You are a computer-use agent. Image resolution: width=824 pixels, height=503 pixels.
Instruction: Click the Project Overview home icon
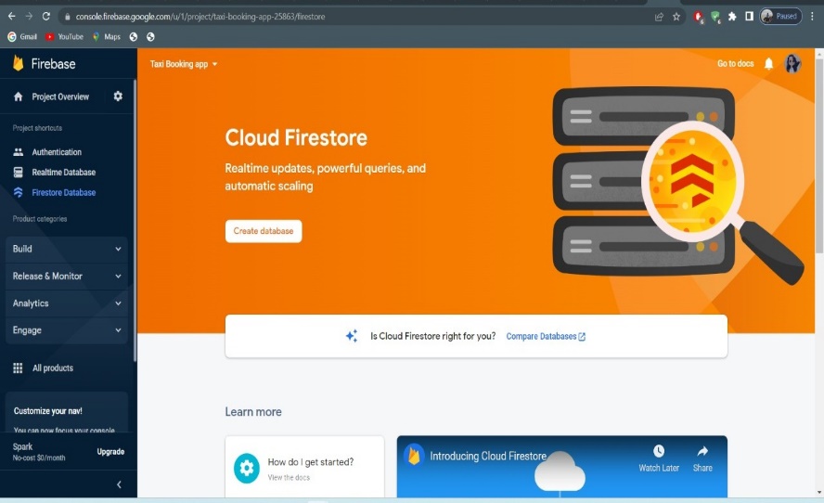(19, 97)
